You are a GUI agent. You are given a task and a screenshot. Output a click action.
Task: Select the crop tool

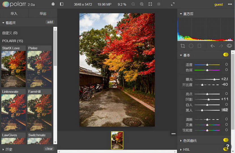[x=183, y=46]
